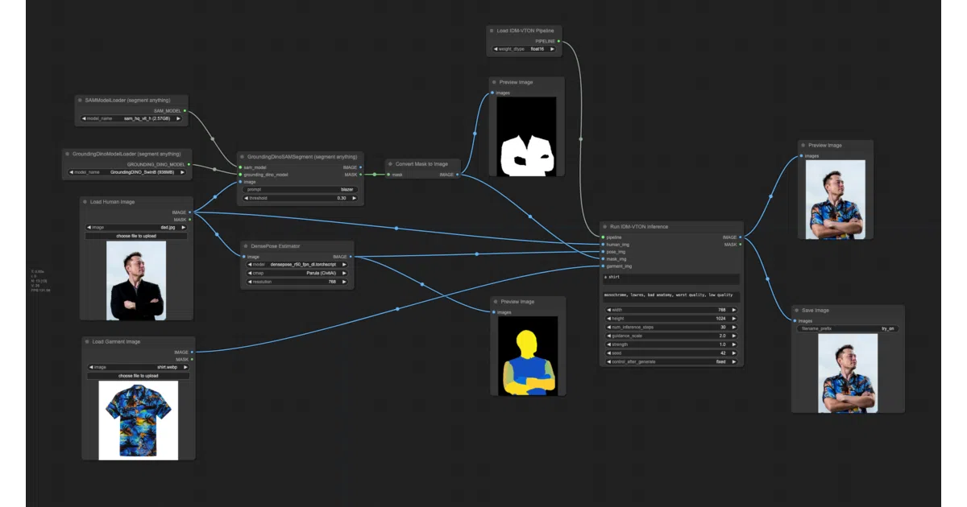Open the cmap Parula (CivitAI) dropdown

click(298, 273)
